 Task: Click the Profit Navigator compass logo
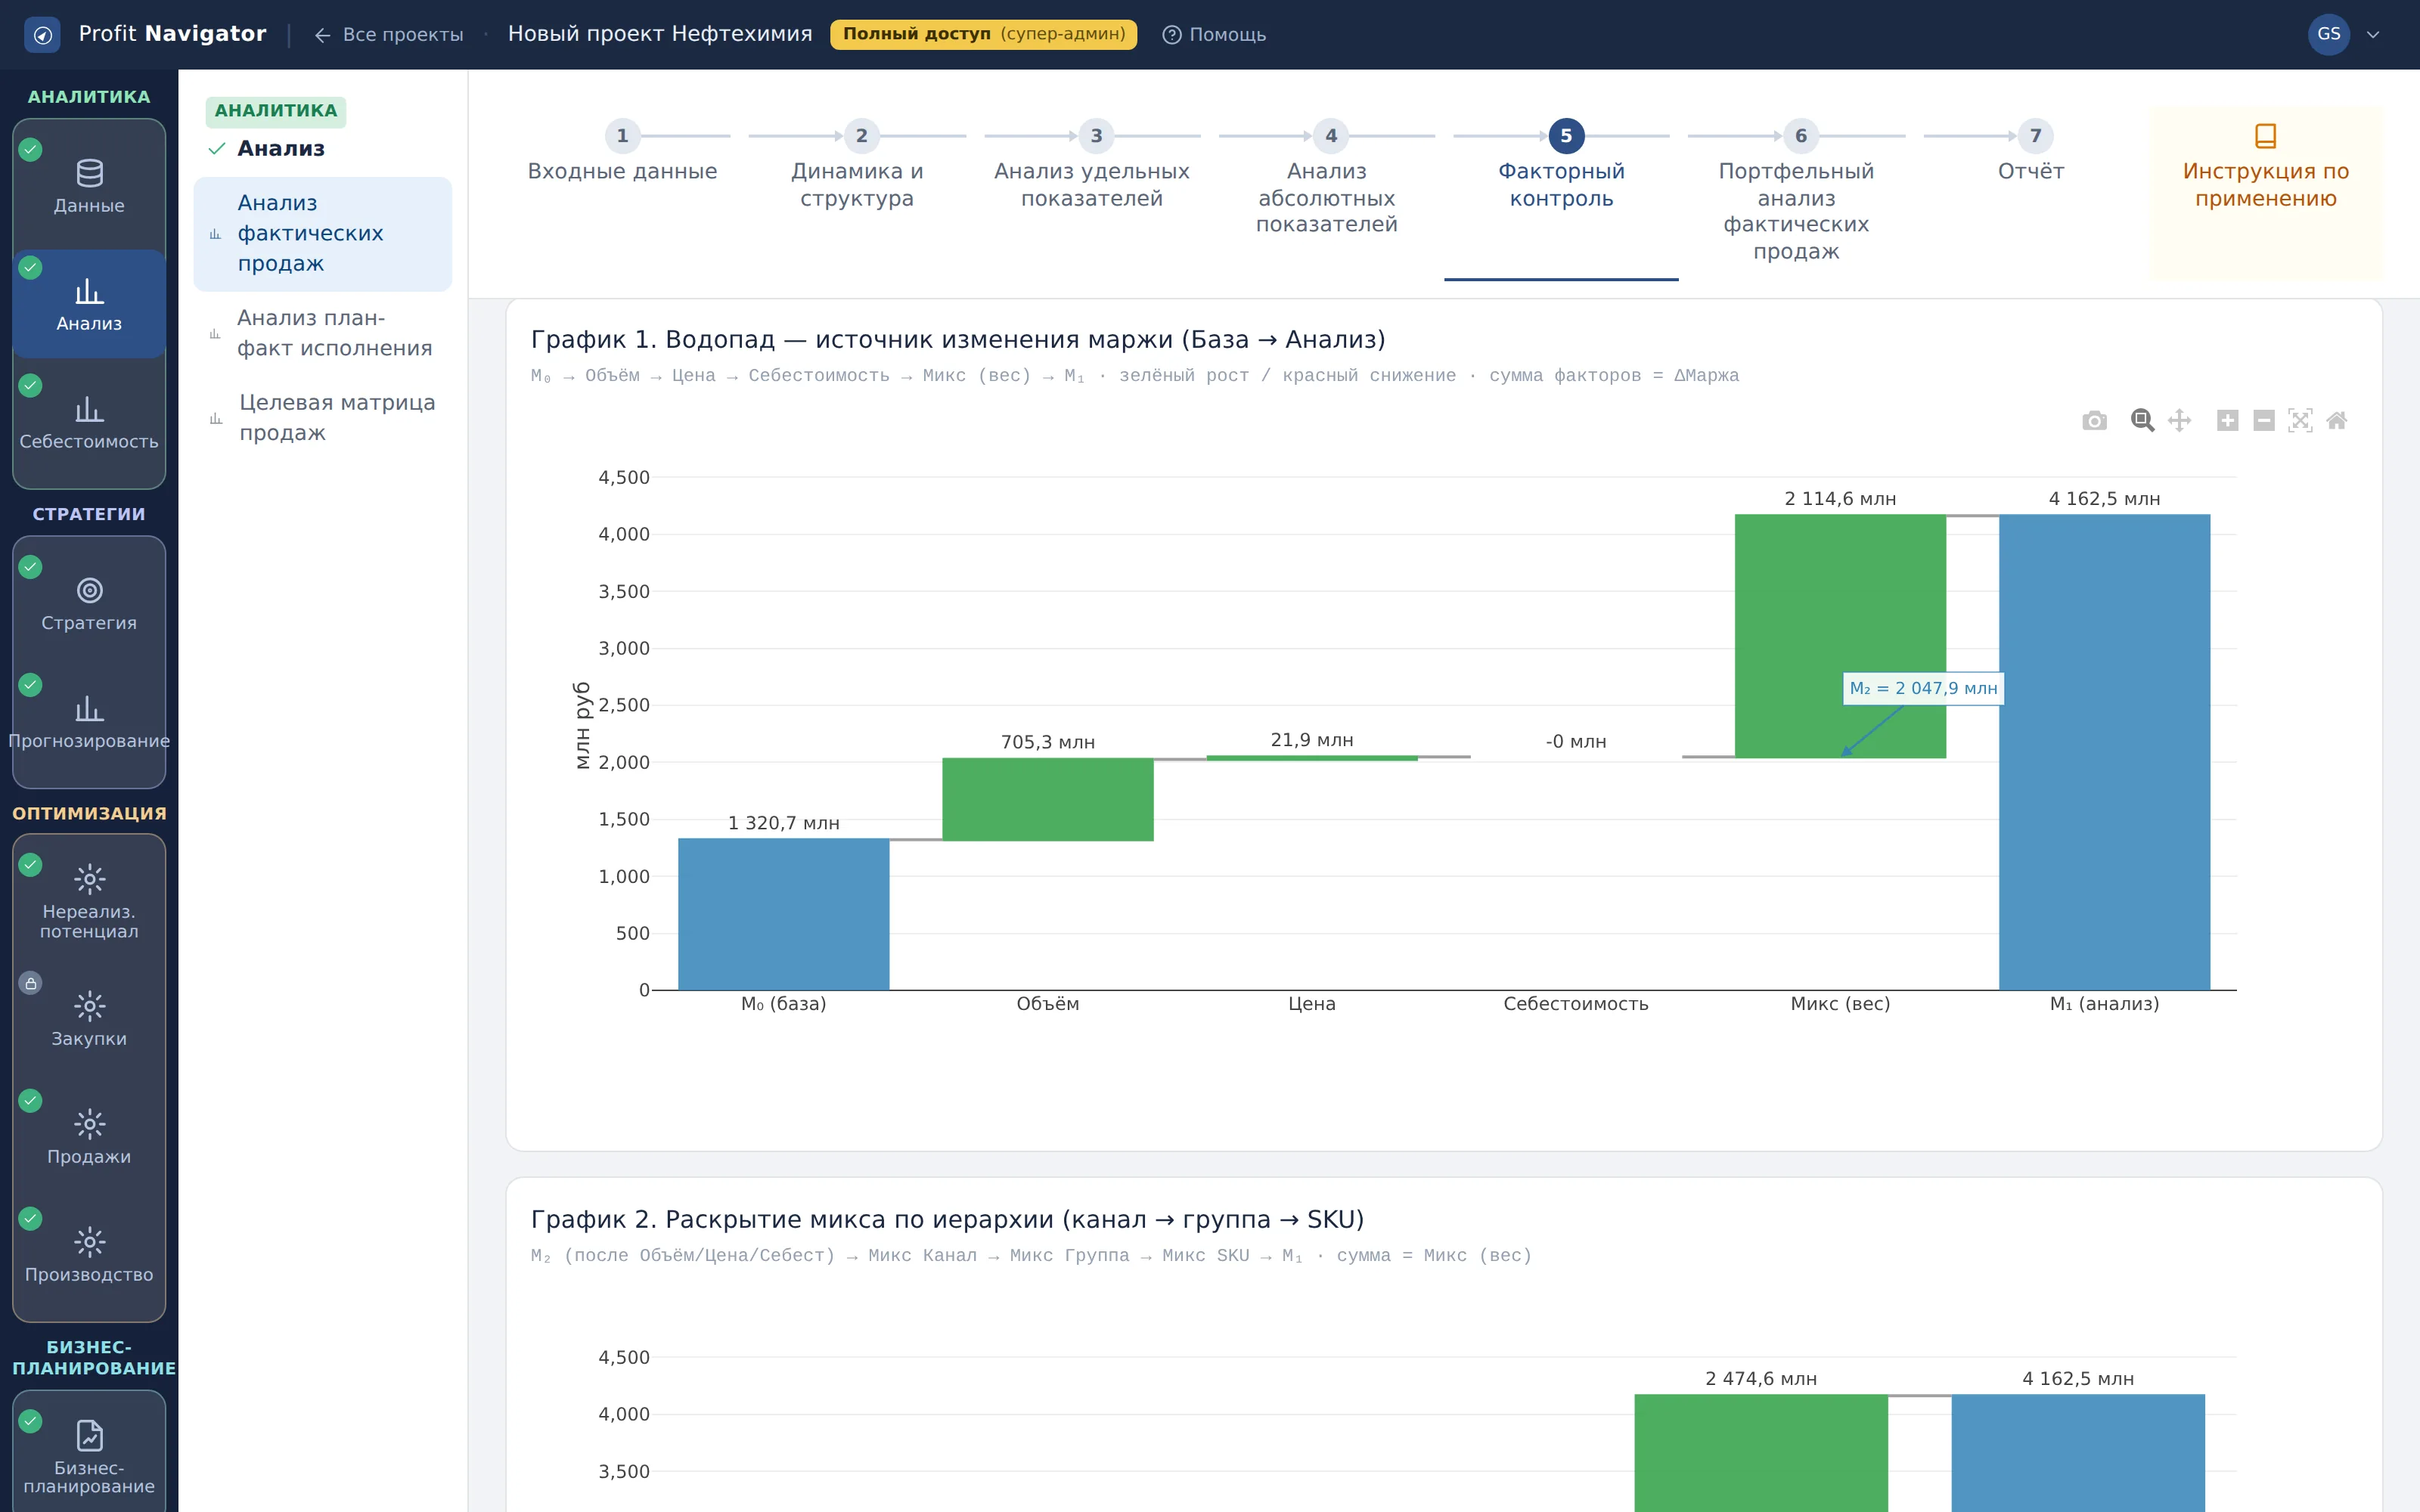coord(42,35)
